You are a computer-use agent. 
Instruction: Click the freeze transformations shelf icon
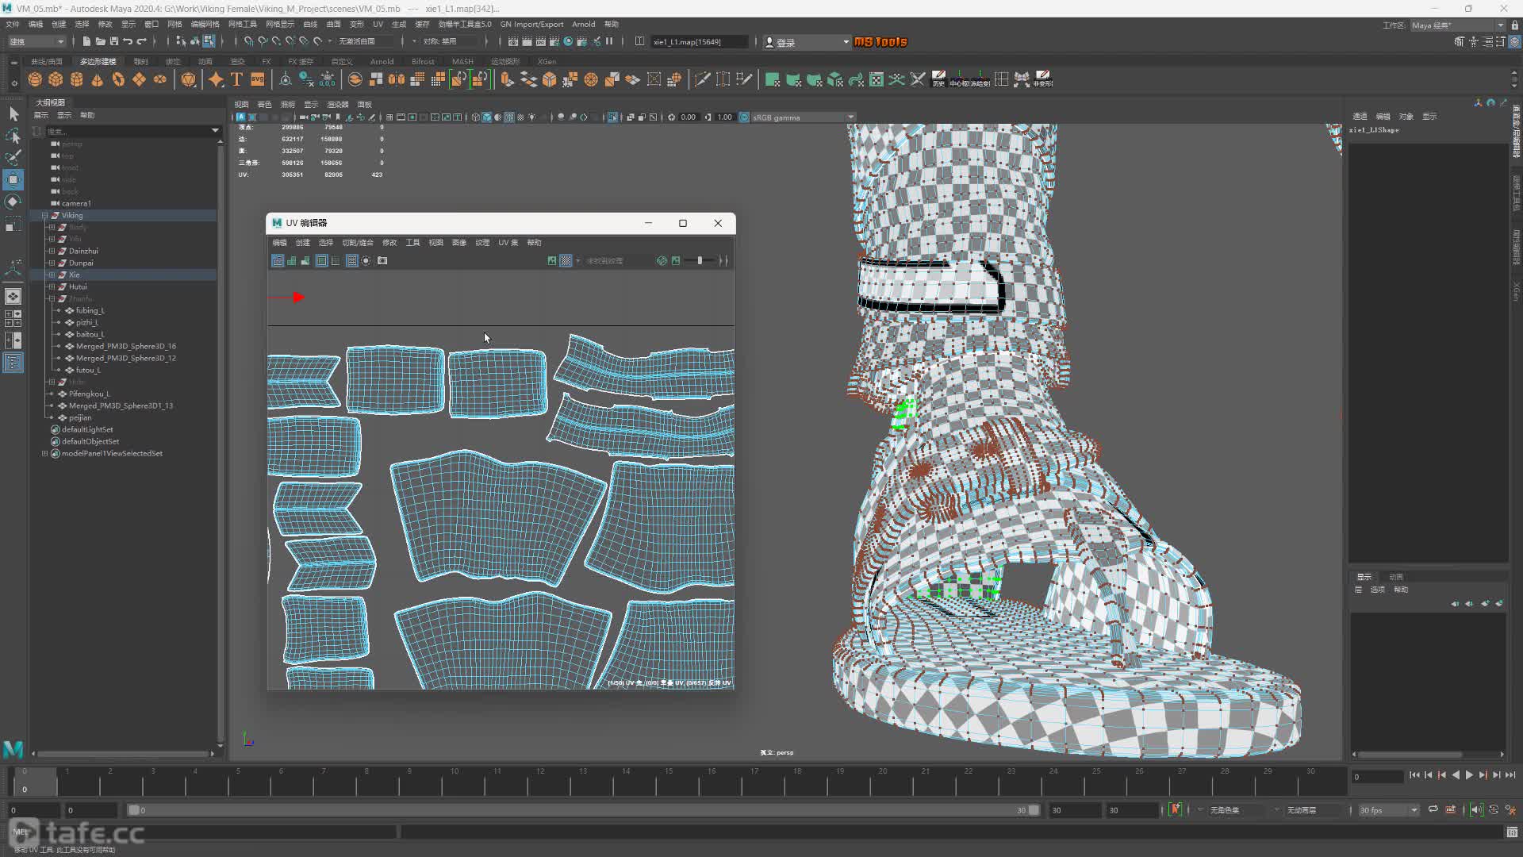point(980,79)
